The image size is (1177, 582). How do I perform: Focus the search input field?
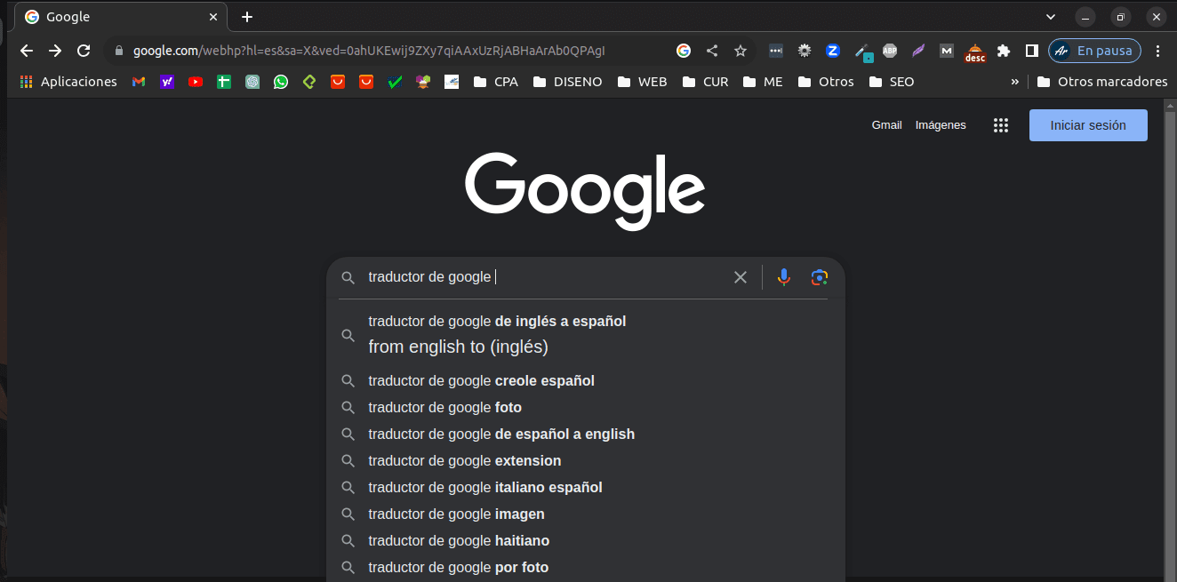542,277
